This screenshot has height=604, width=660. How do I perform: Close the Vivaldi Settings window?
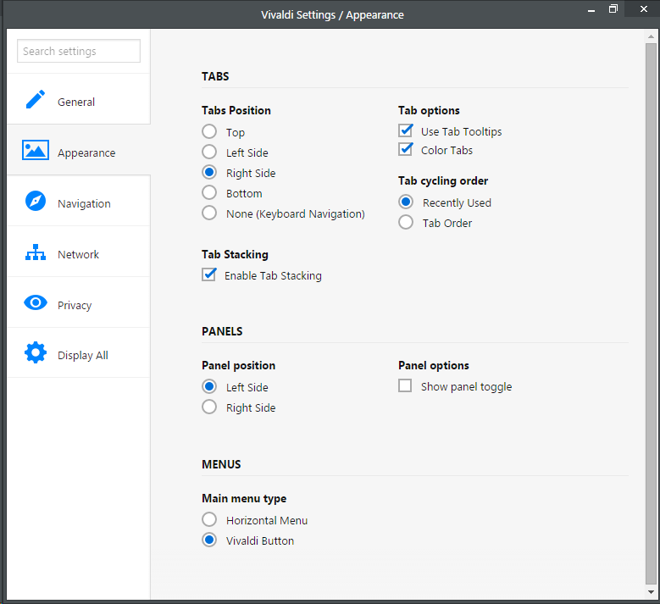click(644, 9)
